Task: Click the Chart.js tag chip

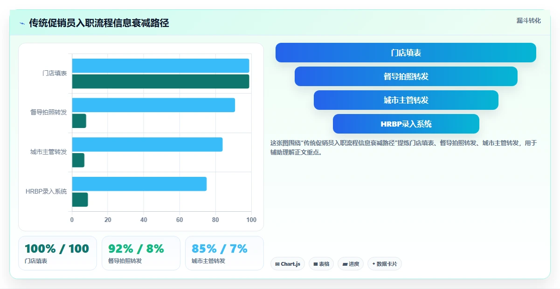Action: tap(288, 264)
